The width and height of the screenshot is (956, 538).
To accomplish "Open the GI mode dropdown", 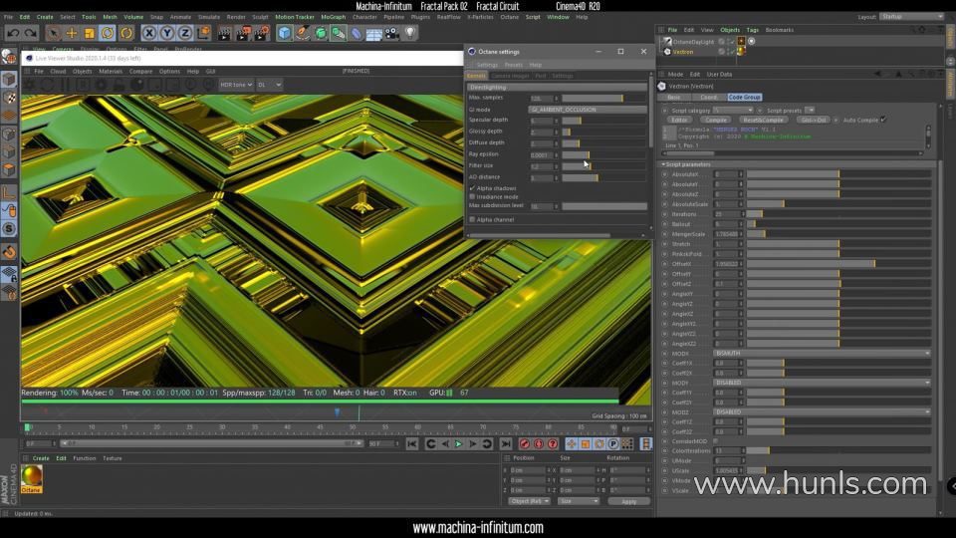I will pyautogui.click(x=587, y=110).
